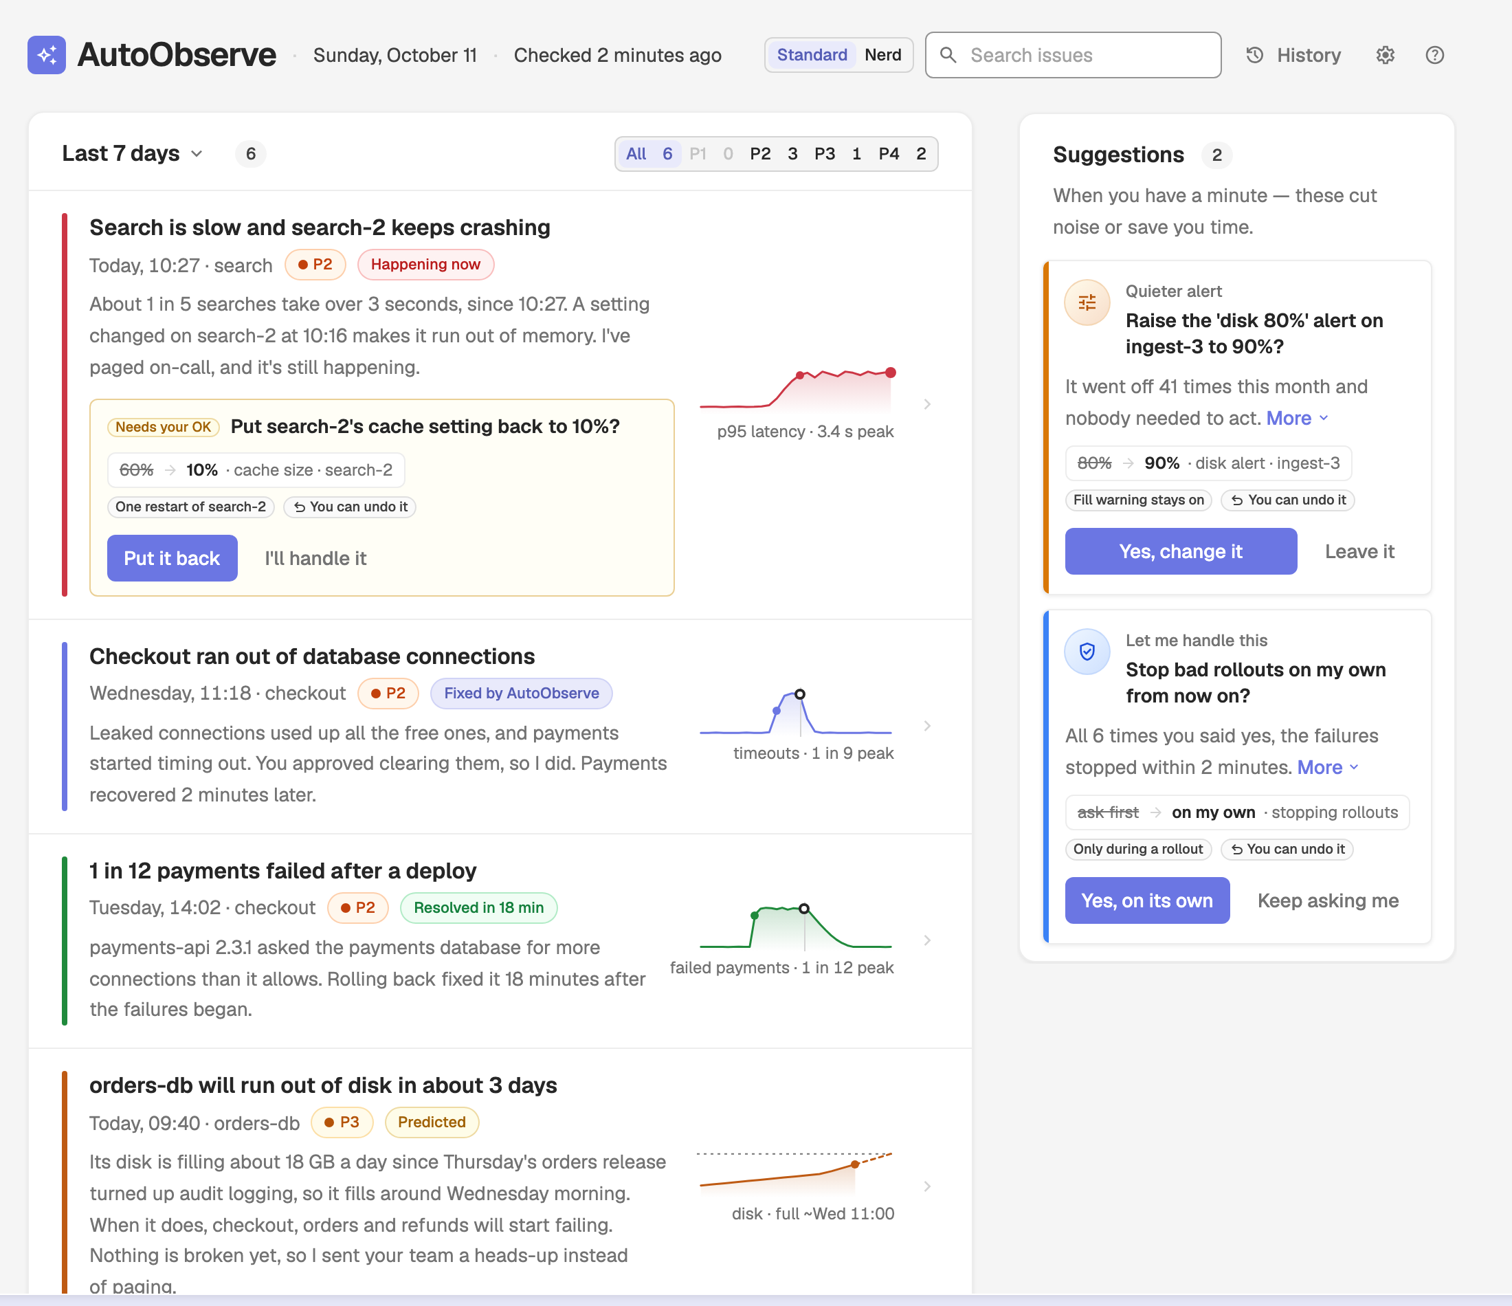This screenshot has width=1512, height=1306.
Task: Click the Resolved in 18 min badge
Action: click(479, 908)
